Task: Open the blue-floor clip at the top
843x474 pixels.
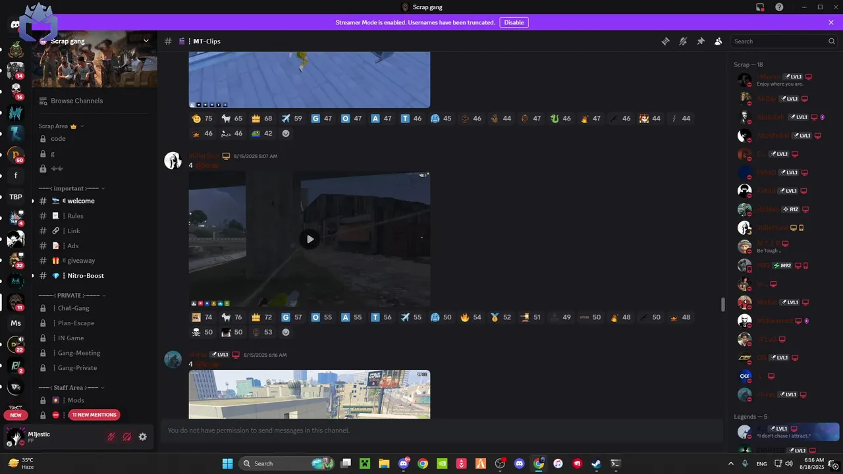Action: click(x=310, y=80)
